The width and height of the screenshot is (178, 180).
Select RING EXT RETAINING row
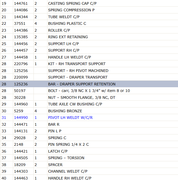[89, 37]
